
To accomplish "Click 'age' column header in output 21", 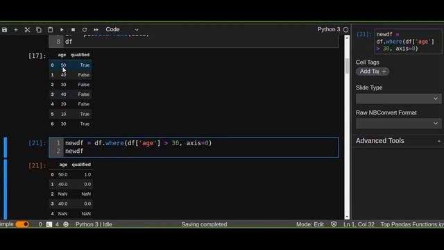I will pyautogui.click(x=63, y=165).
